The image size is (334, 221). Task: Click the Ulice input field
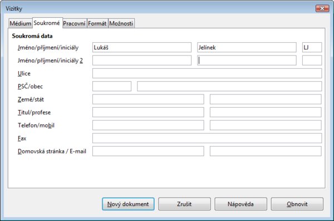tap(207, 73)
